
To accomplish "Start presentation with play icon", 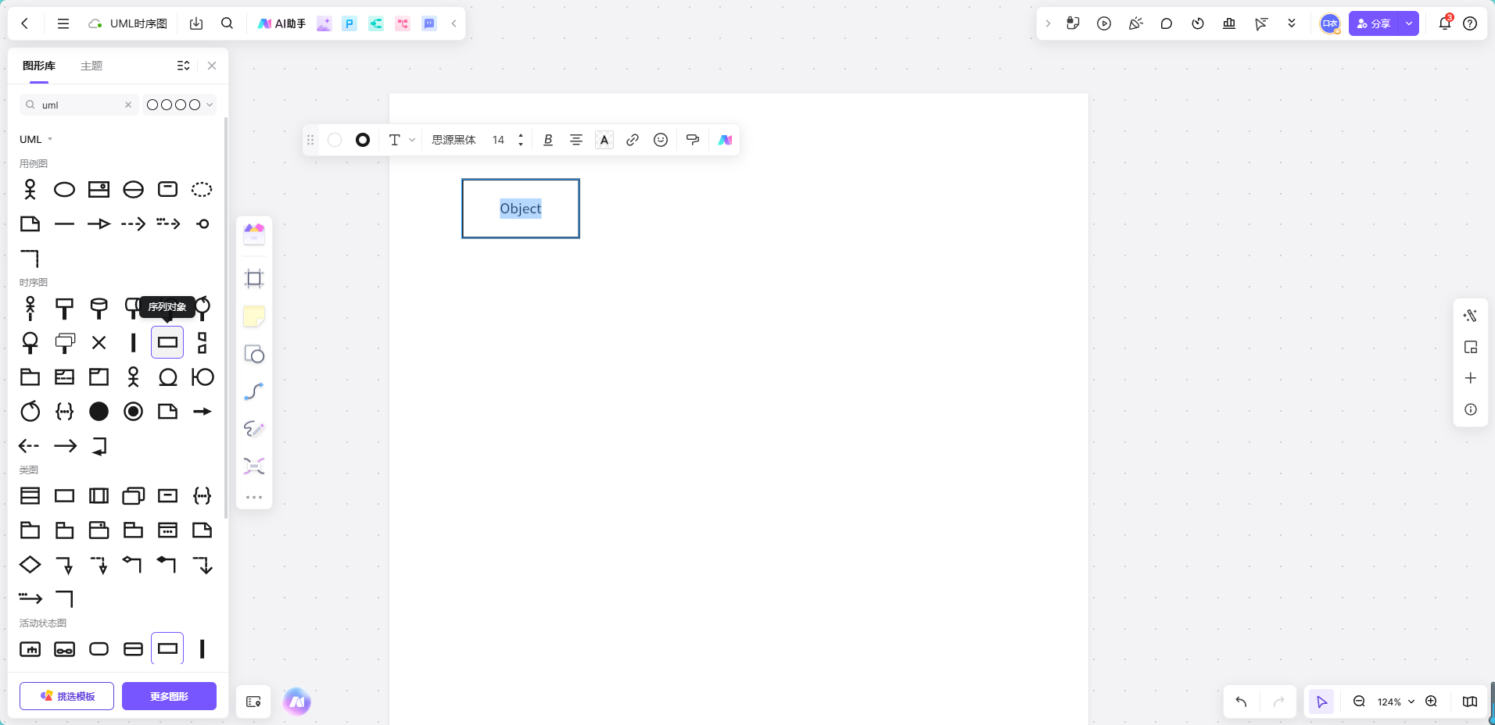I will point(1104,23).
